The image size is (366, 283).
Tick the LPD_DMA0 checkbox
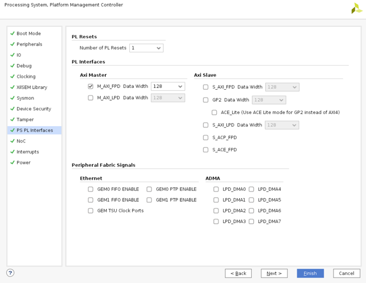pos(216,189)
